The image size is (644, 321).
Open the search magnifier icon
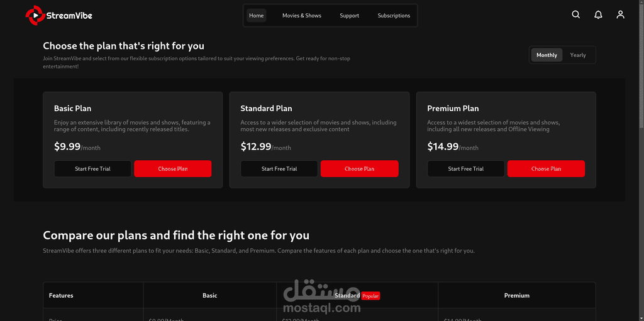(576, 15)
